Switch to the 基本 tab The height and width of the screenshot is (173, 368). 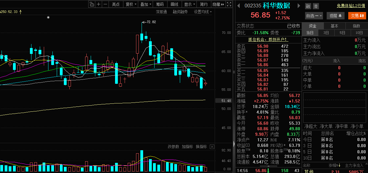click(334, 26)
